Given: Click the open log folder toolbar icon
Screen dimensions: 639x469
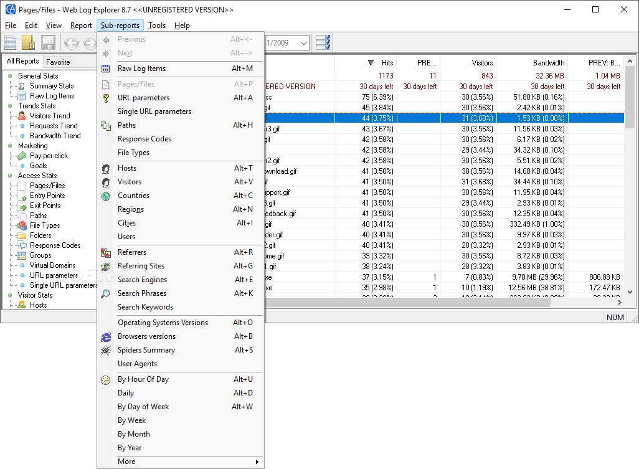Looking at the screenshot, I should point(29,42).
